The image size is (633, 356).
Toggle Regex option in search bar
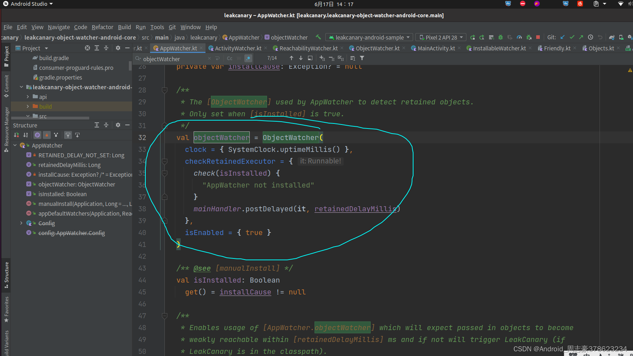(x=248, y=58)
